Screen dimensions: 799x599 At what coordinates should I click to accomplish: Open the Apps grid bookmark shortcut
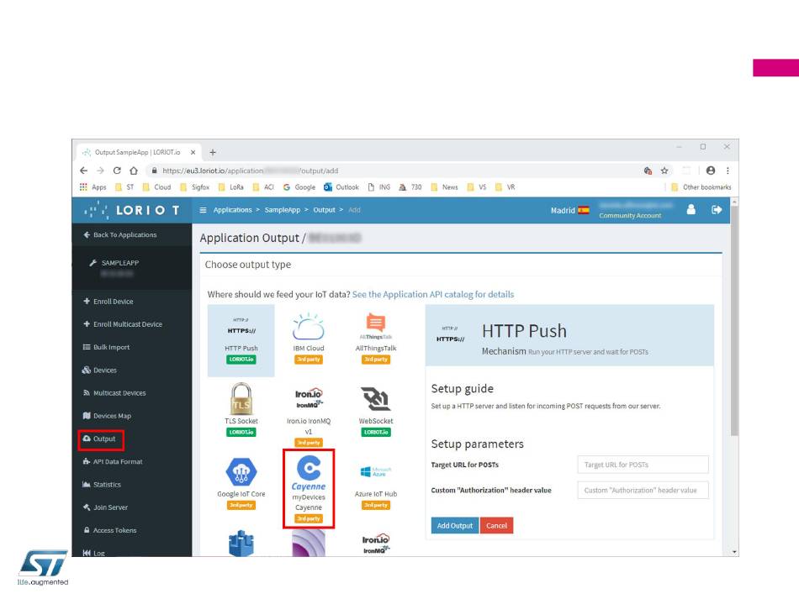93,187
